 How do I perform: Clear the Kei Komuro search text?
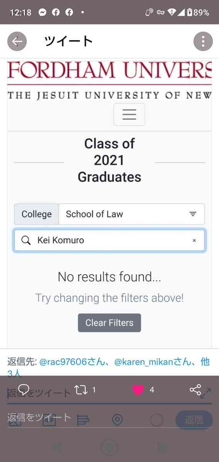[x=194, y=240]
